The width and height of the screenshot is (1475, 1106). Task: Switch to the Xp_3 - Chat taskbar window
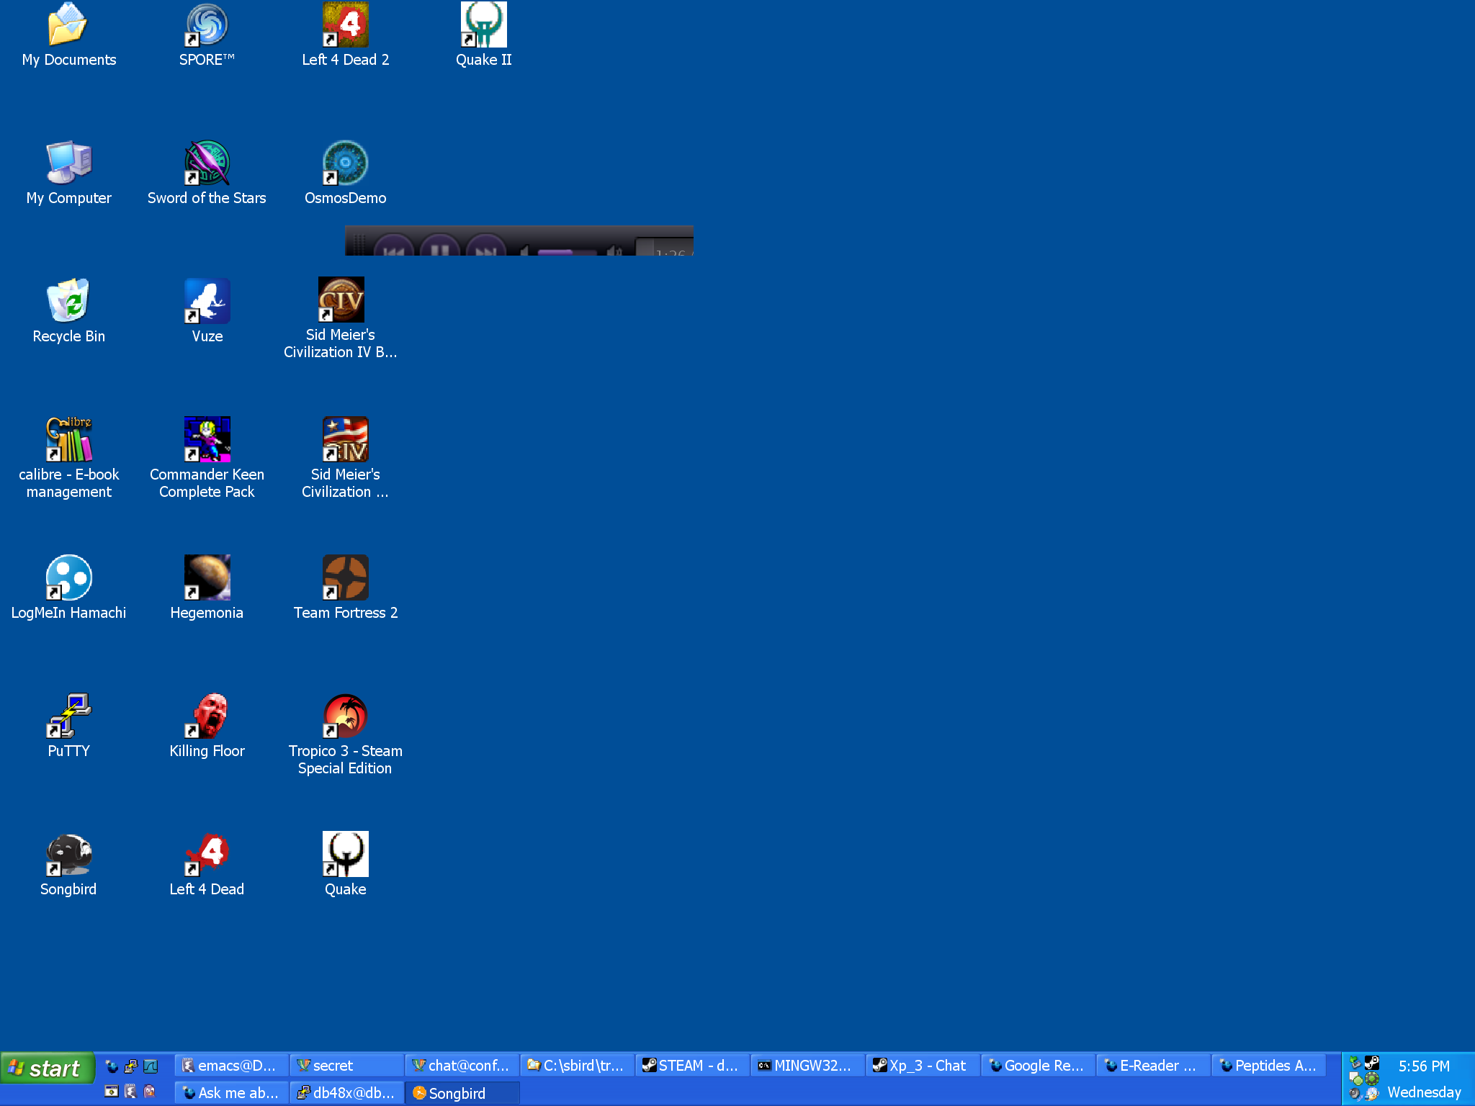[x=923, y=1066]
